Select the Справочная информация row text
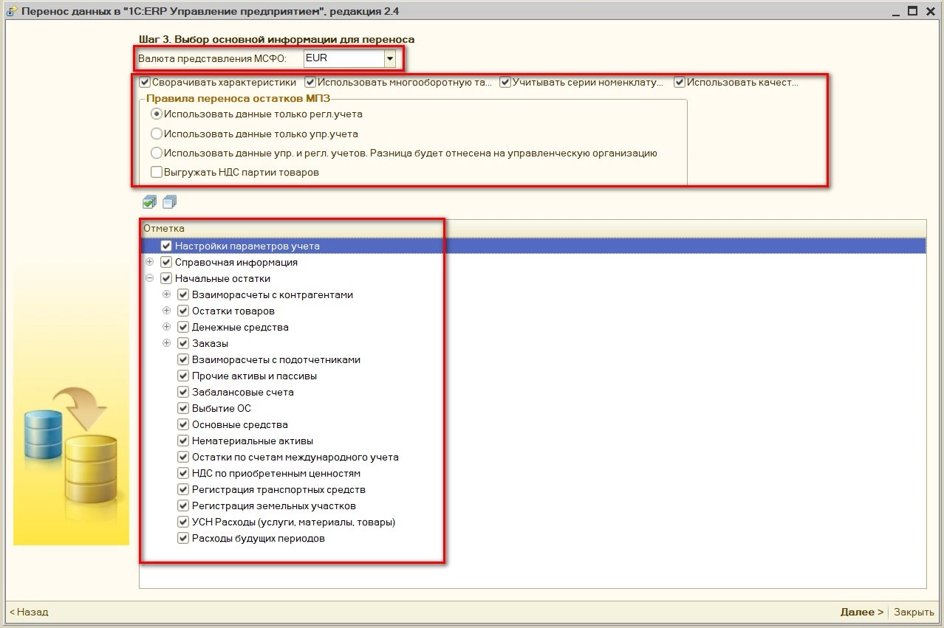The image size is (944, 628). (x=236, y=262)
